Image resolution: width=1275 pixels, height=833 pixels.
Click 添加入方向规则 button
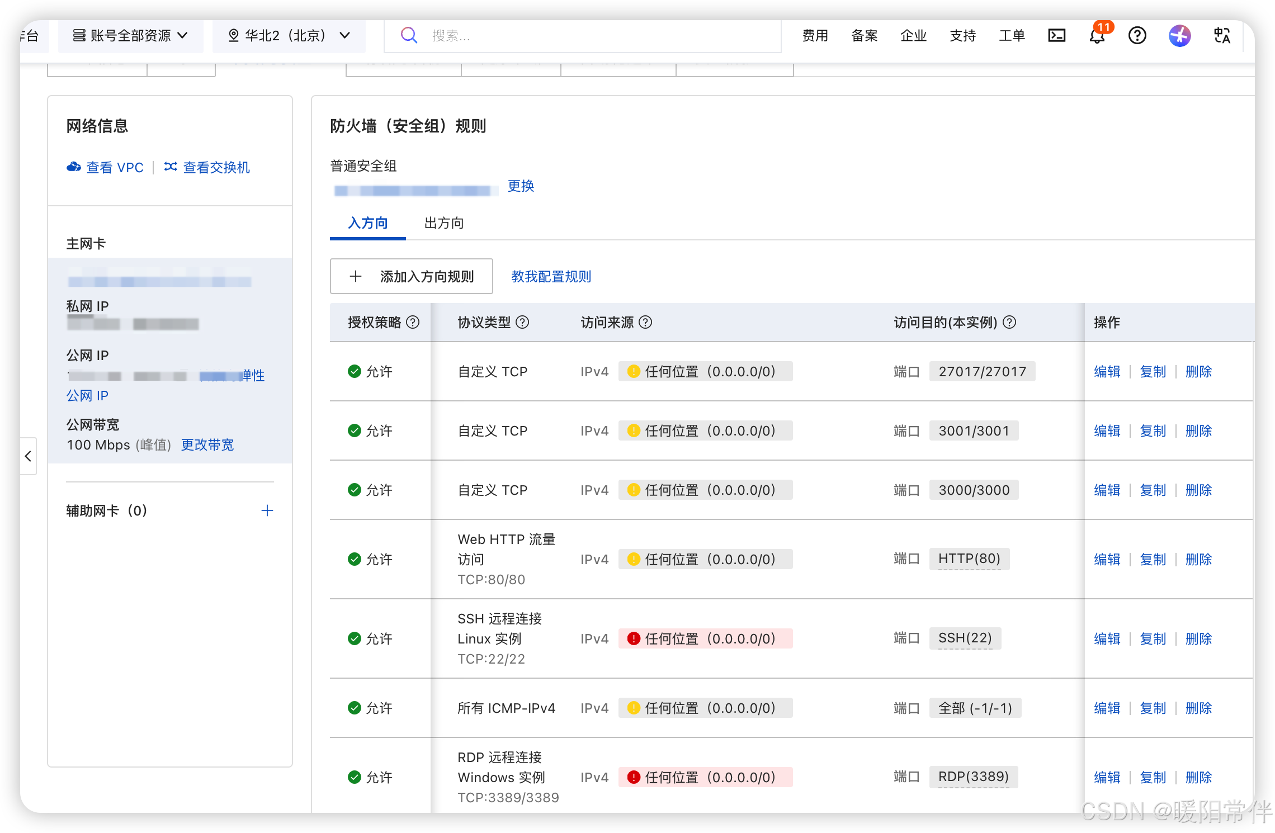coord(411,276)
